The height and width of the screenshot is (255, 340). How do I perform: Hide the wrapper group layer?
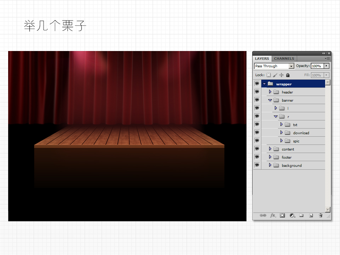257,84
